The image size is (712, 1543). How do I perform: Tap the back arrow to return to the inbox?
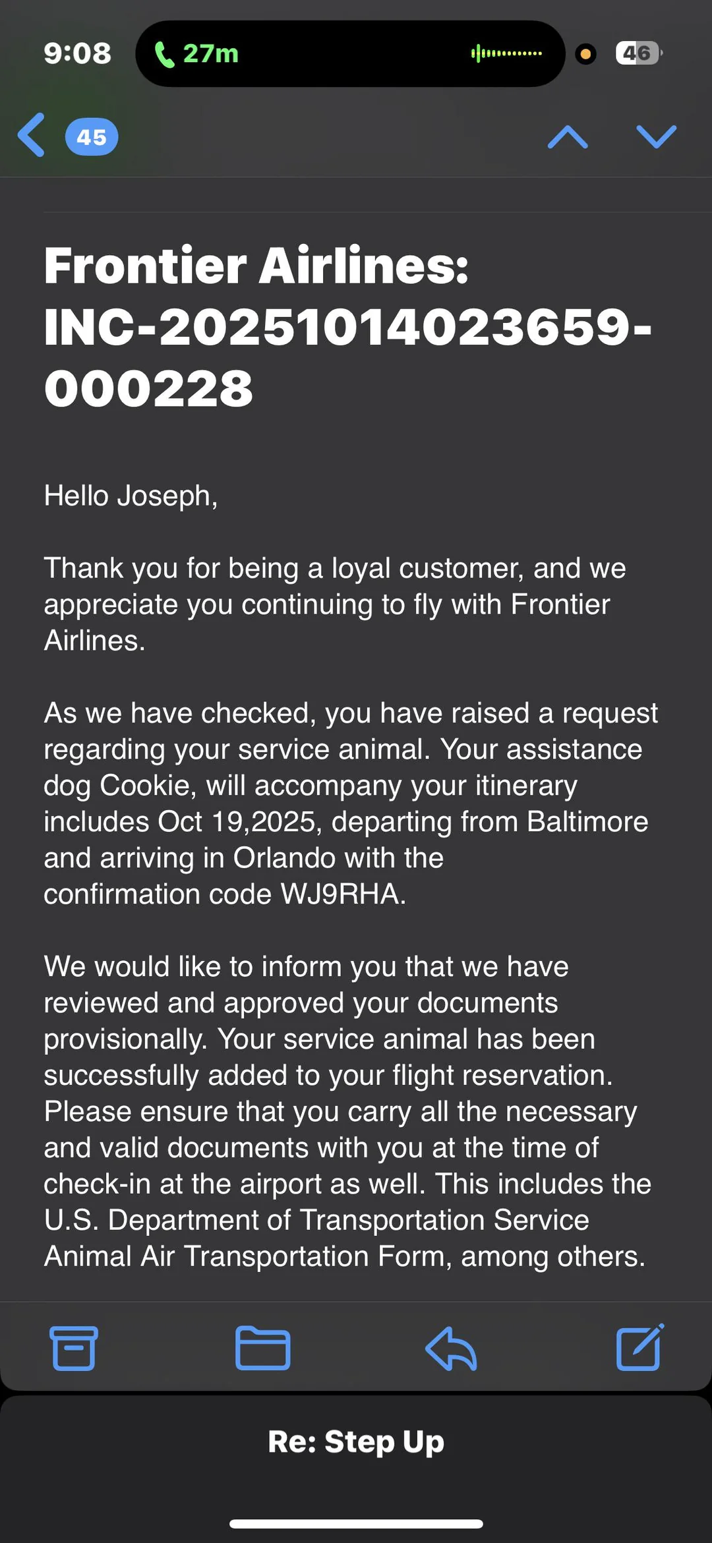32,135
